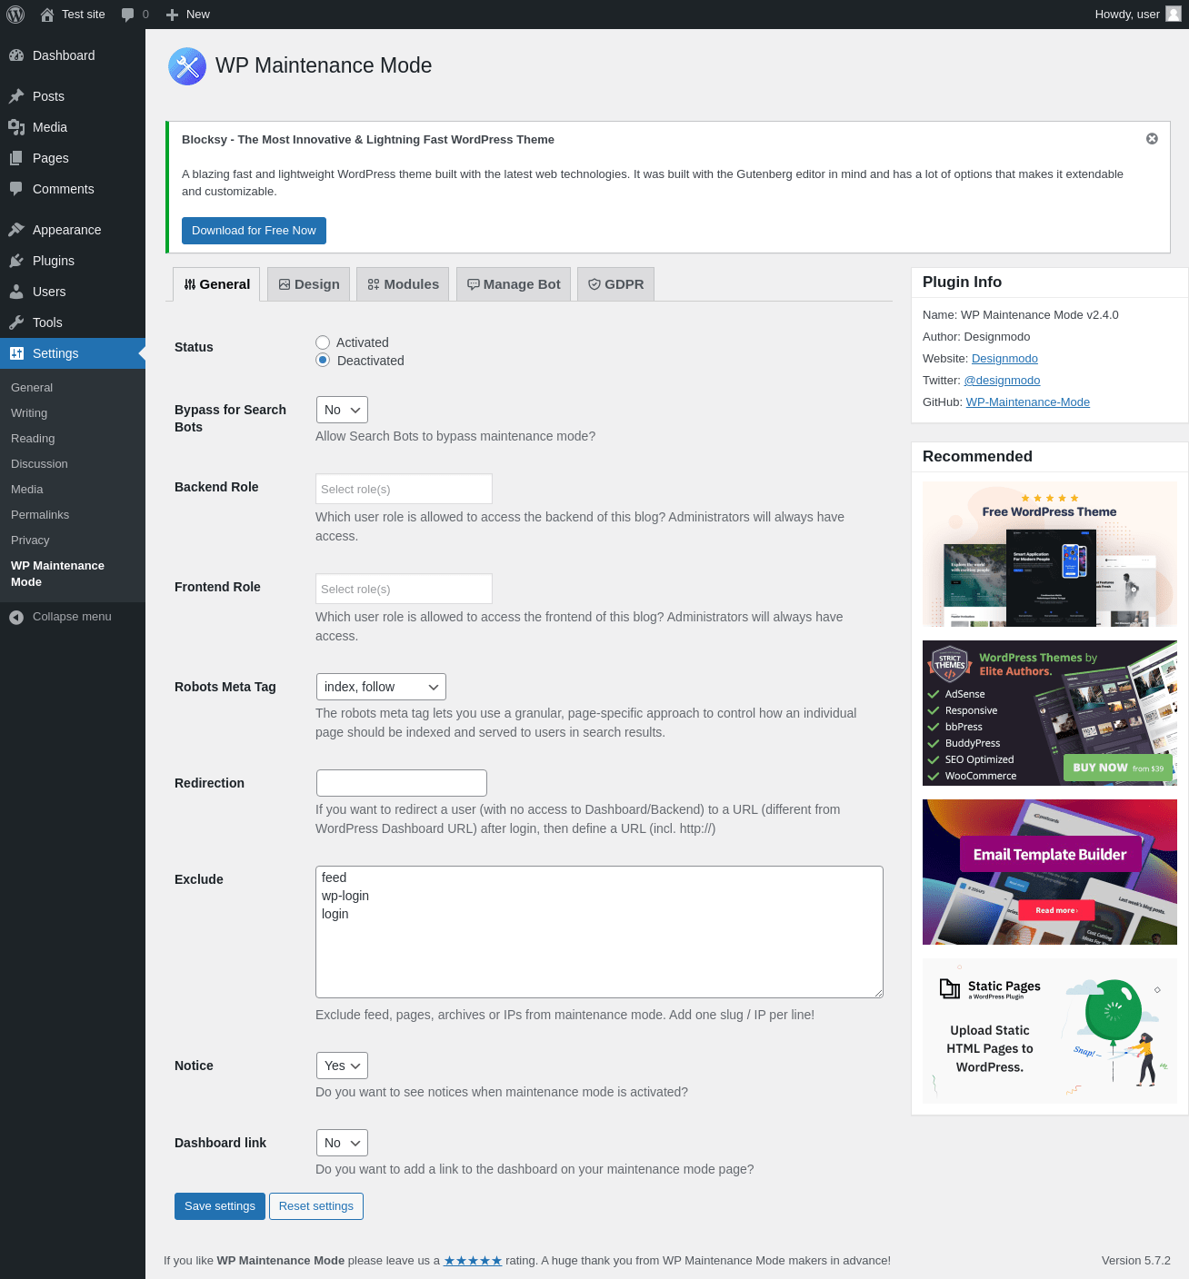1189x1279 pixels.
Task: Click the home icon beside Test site
Action: point(47,15)
